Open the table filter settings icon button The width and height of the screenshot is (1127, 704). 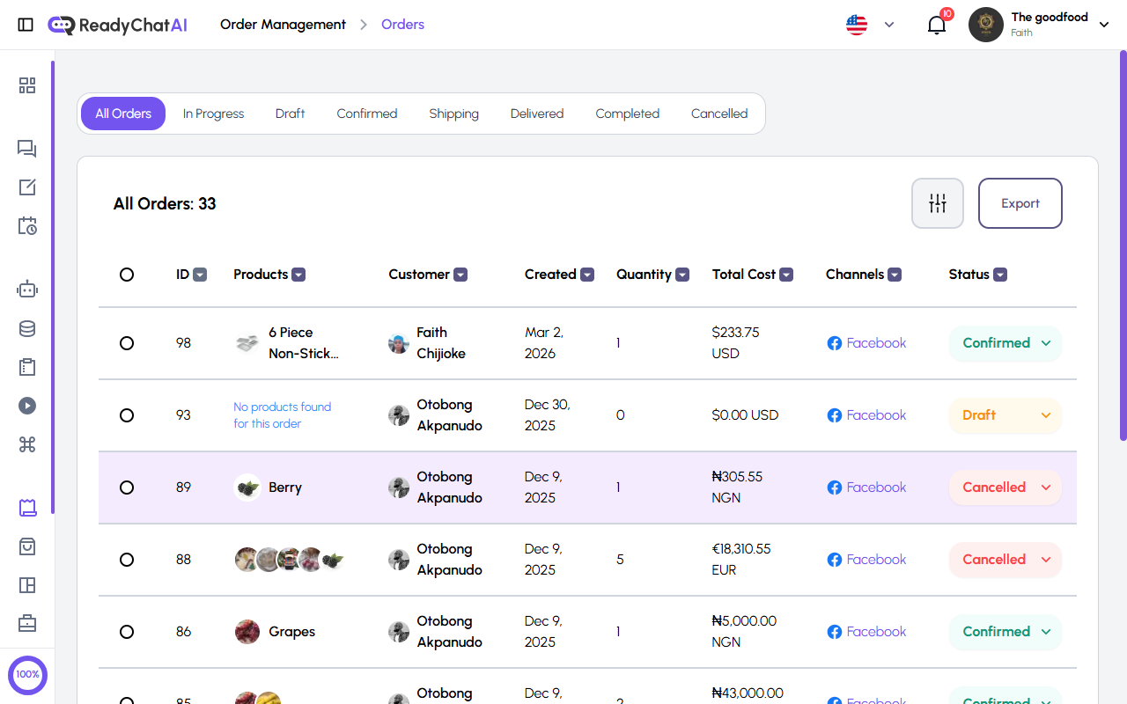[937, 203]
